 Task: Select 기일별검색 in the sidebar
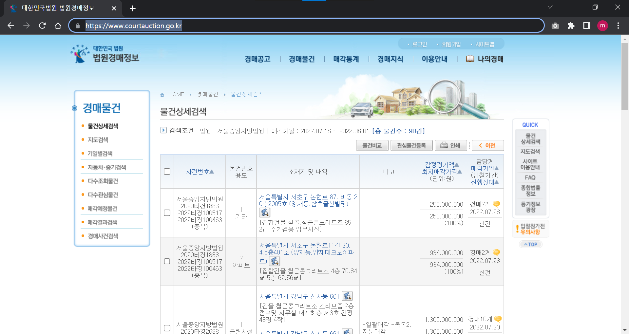(x=100, y=154)
